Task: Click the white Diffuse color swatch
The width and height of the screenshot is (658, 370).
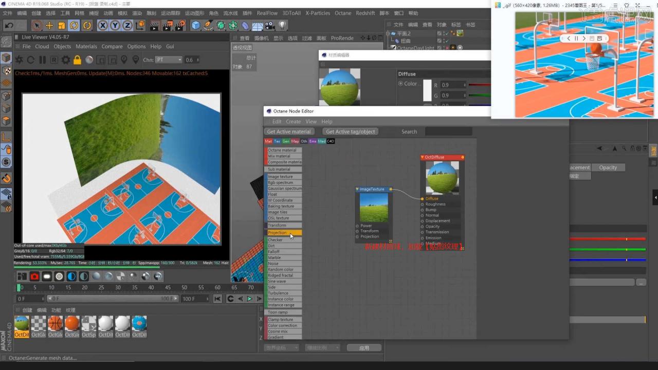Action: [427, 90]
